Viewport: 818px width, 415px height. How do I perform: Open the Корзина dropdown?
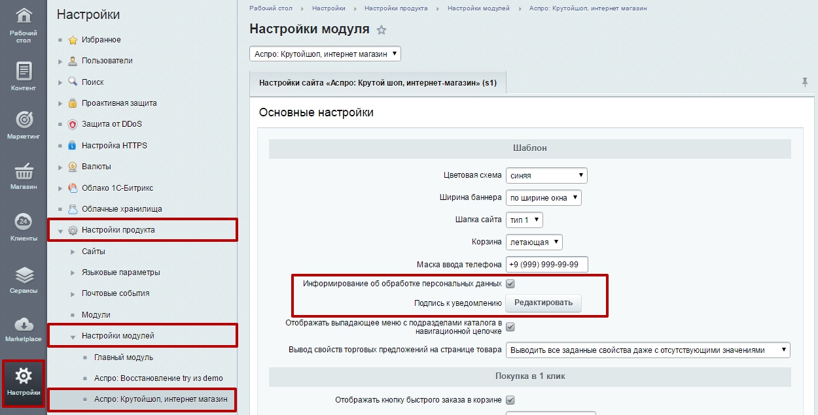coord(534,242)
